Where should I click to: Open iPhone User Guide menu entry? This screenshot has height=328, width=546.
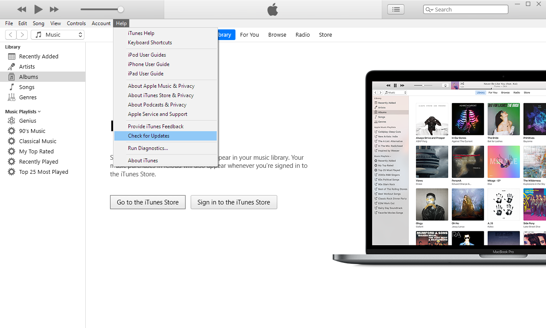pos(166,64)
